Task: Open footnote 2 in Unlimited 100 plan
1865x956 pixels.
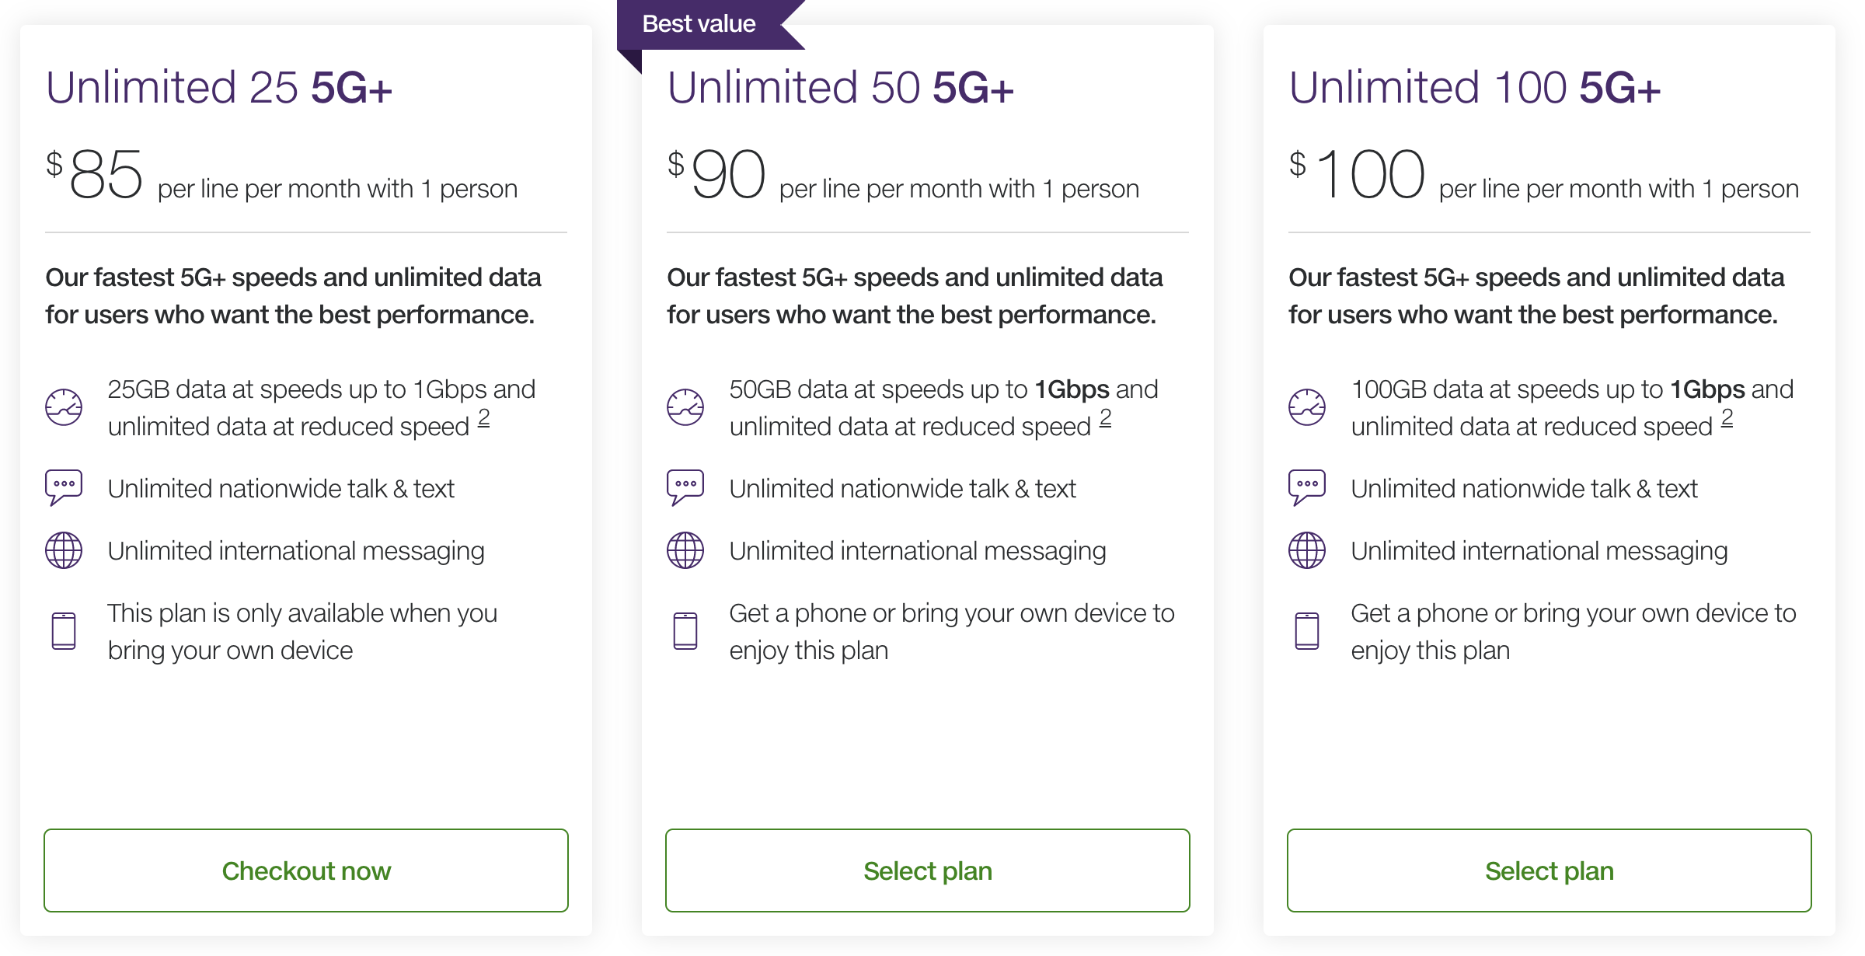Action: (x=1727, y=418)
